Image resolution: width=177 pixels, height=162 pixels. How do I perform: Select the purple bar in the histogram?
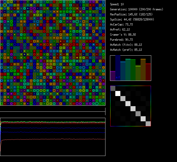pos(113,76)
